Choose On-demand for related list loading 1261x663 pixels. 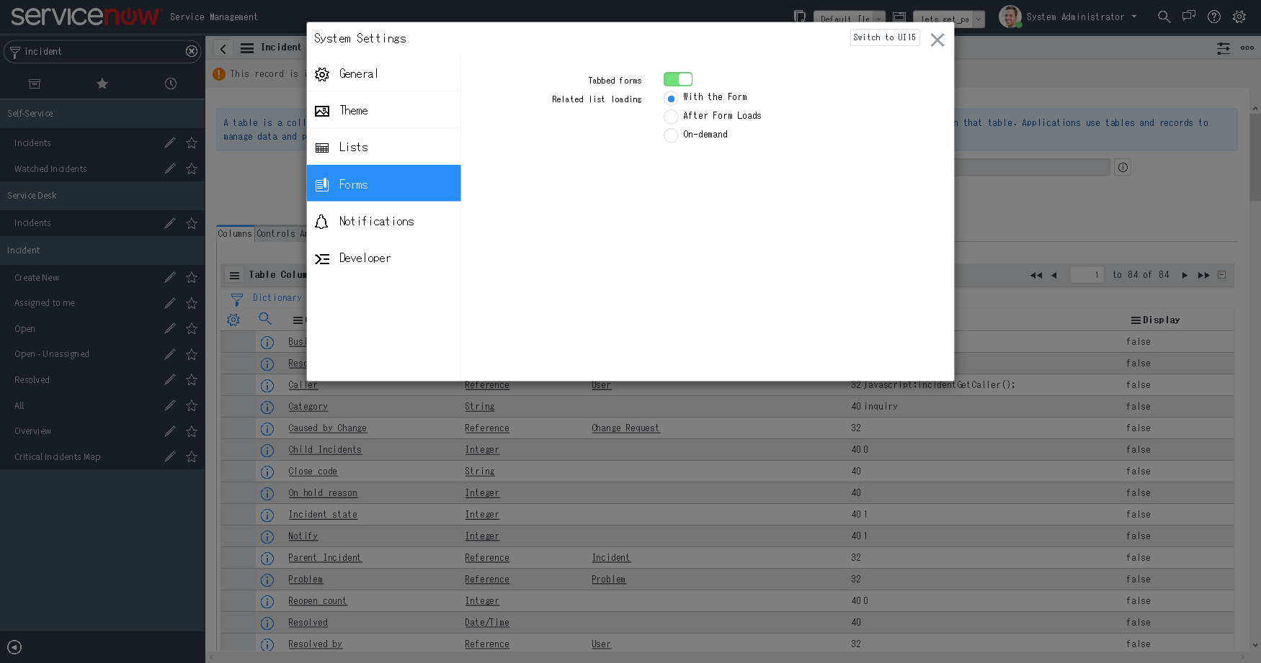tap(671, 135)
